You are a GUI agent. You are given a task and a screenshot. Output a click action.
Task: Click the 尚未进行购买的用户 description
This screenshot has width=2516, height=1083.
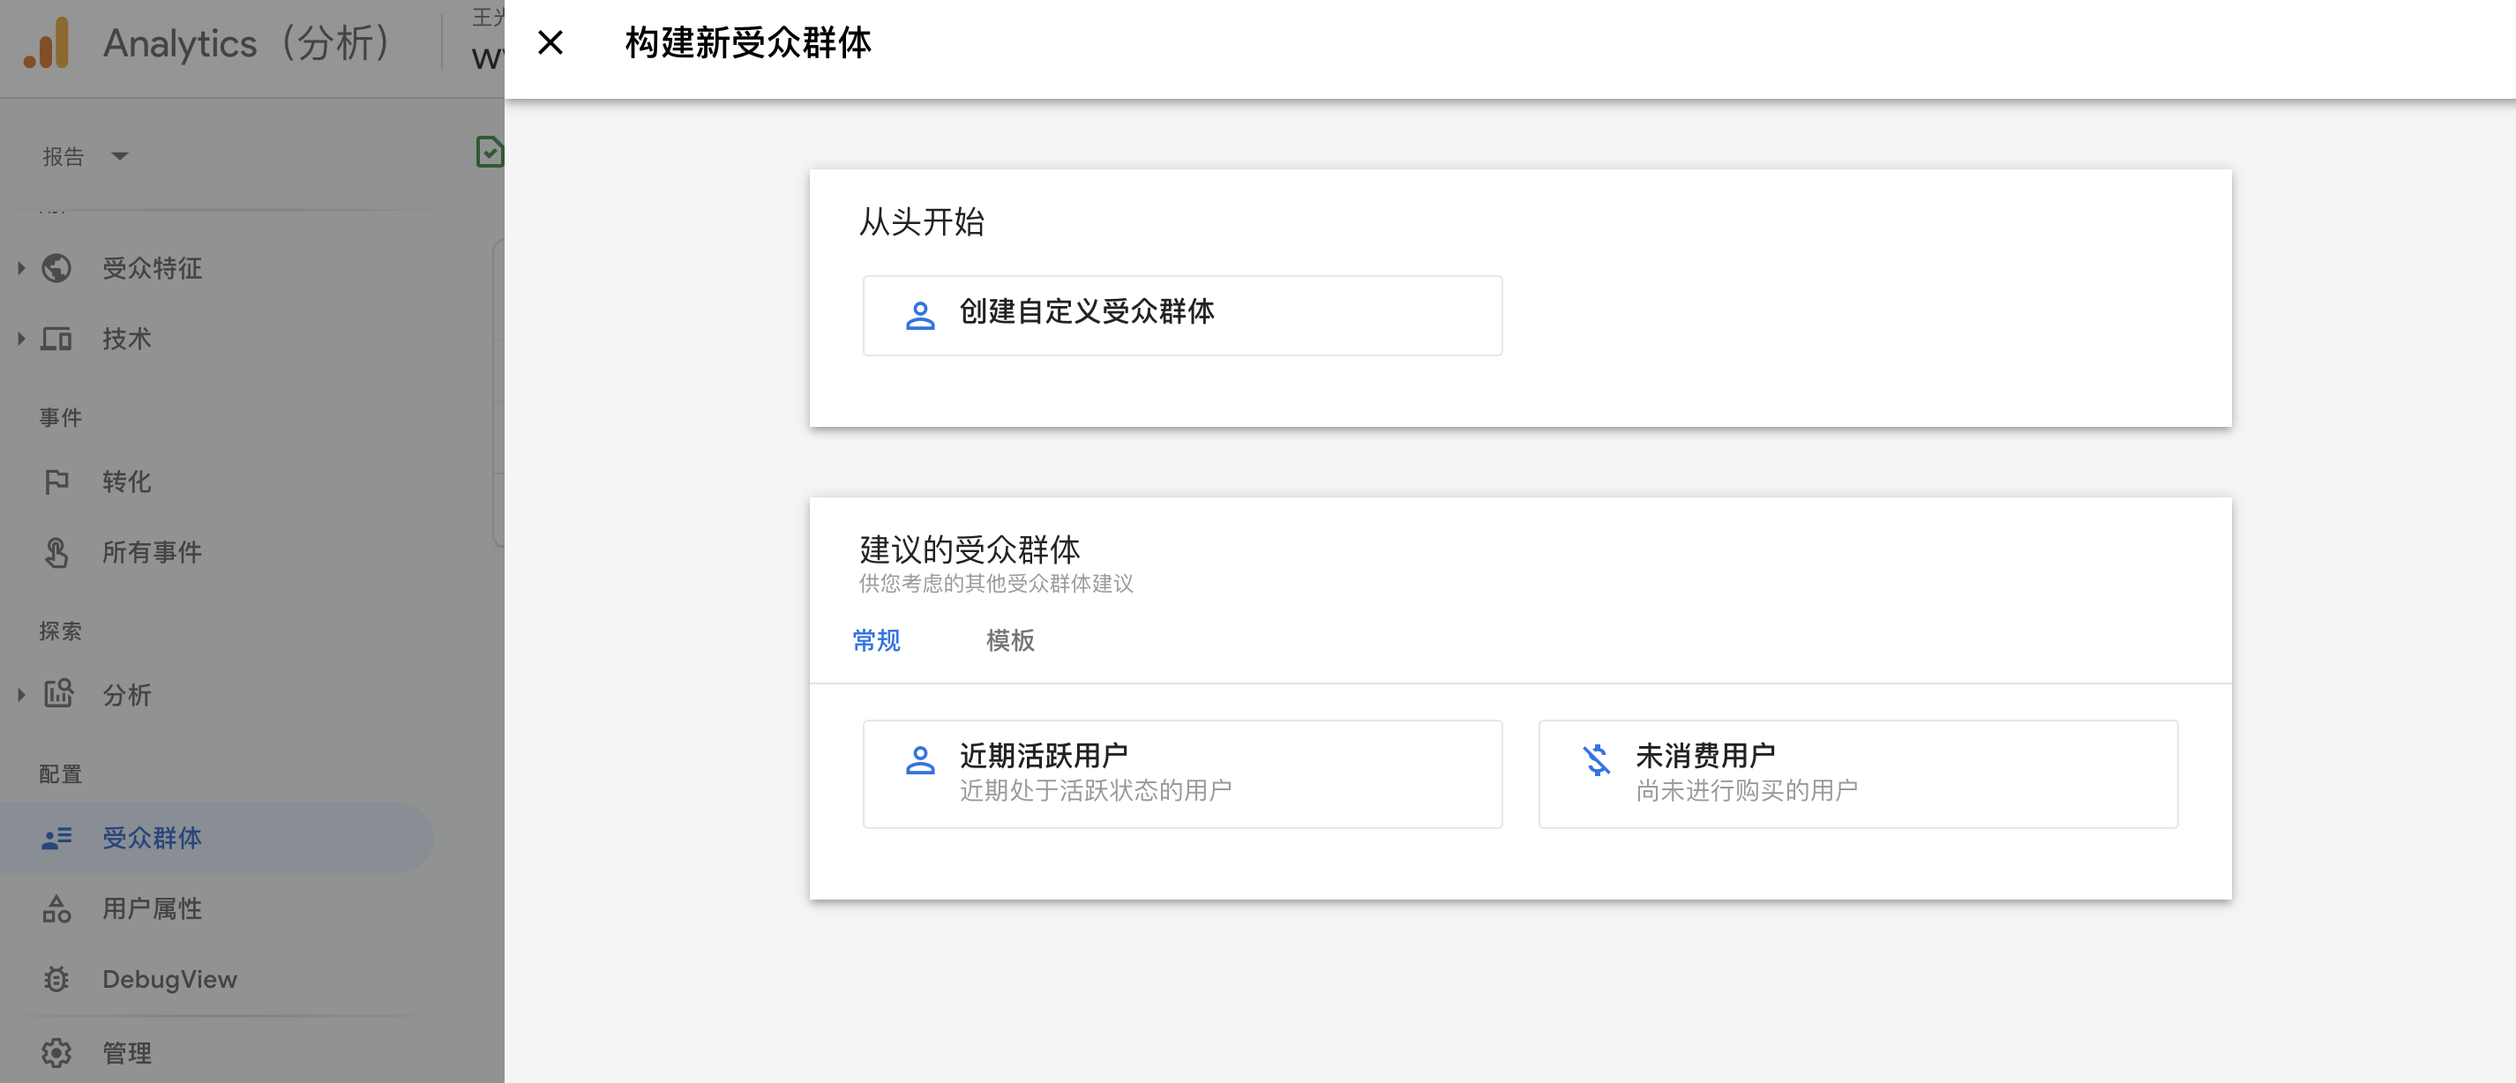pos(1747,790)
